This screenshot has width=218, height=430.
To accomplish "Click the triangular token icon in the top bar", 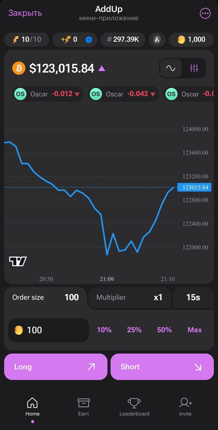I will (x=157, y=40).
